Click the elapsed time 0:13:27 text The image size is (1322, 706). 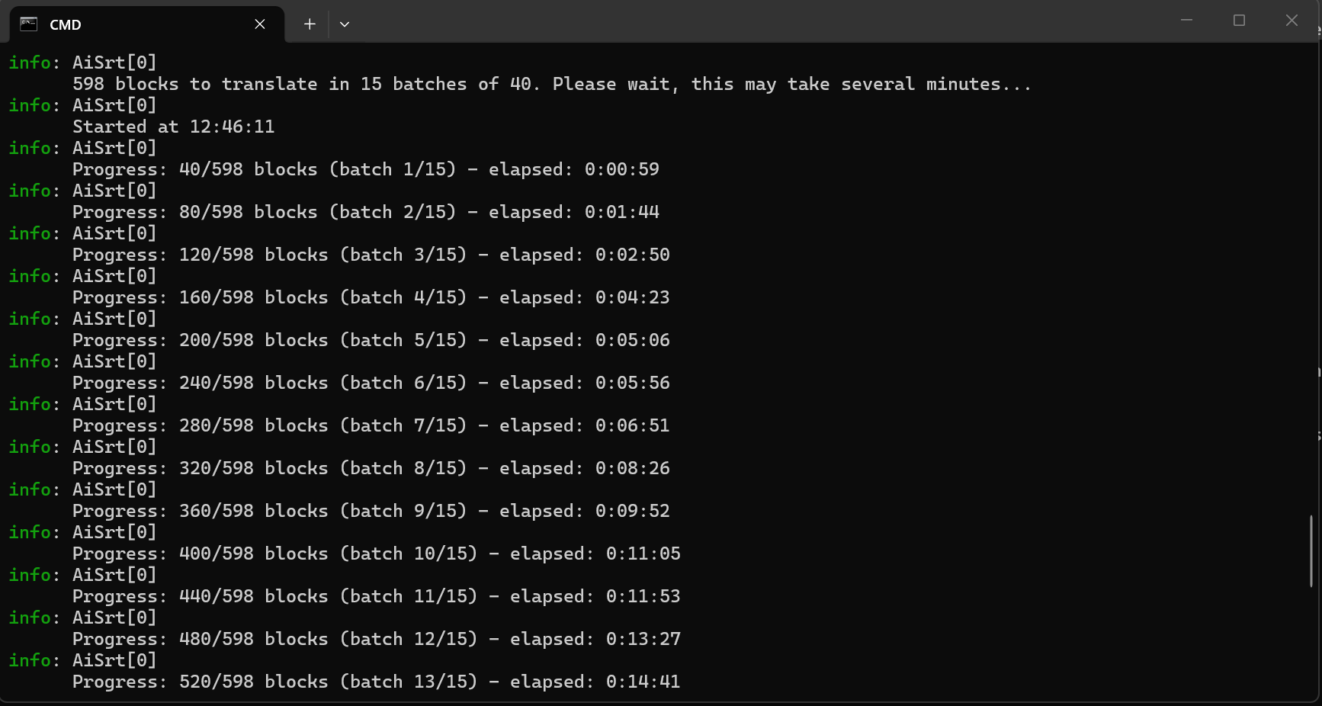tap(643, 639)
